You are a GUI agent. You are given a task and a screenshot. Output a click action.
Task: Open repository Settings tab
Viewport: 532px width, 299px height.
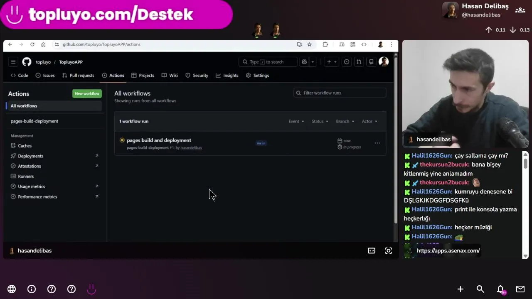pos(257,76)
